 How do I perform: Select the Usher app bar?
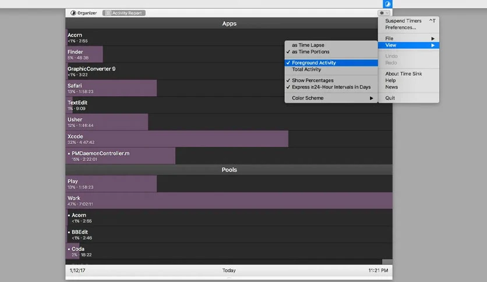(107, 122)
